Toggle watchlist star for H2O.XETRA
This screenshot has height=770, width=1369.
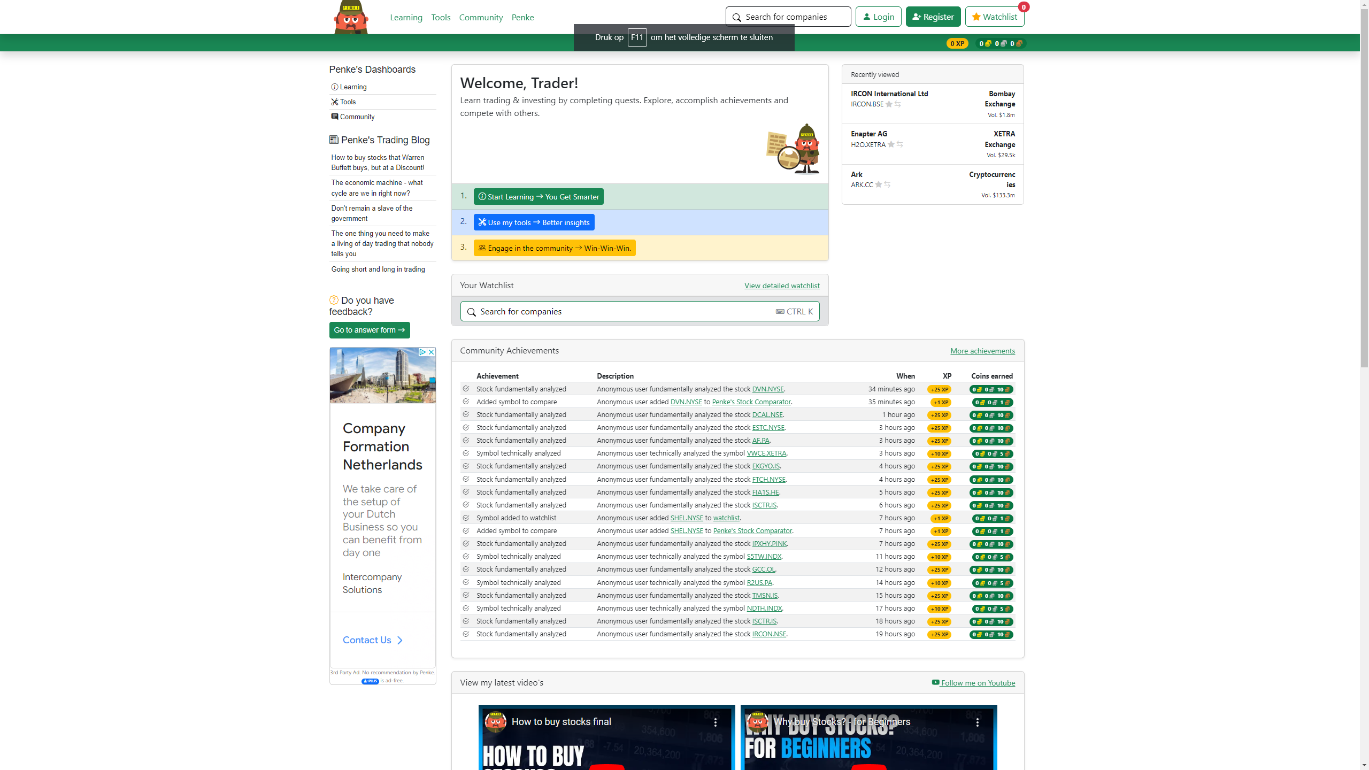(891, 144)
